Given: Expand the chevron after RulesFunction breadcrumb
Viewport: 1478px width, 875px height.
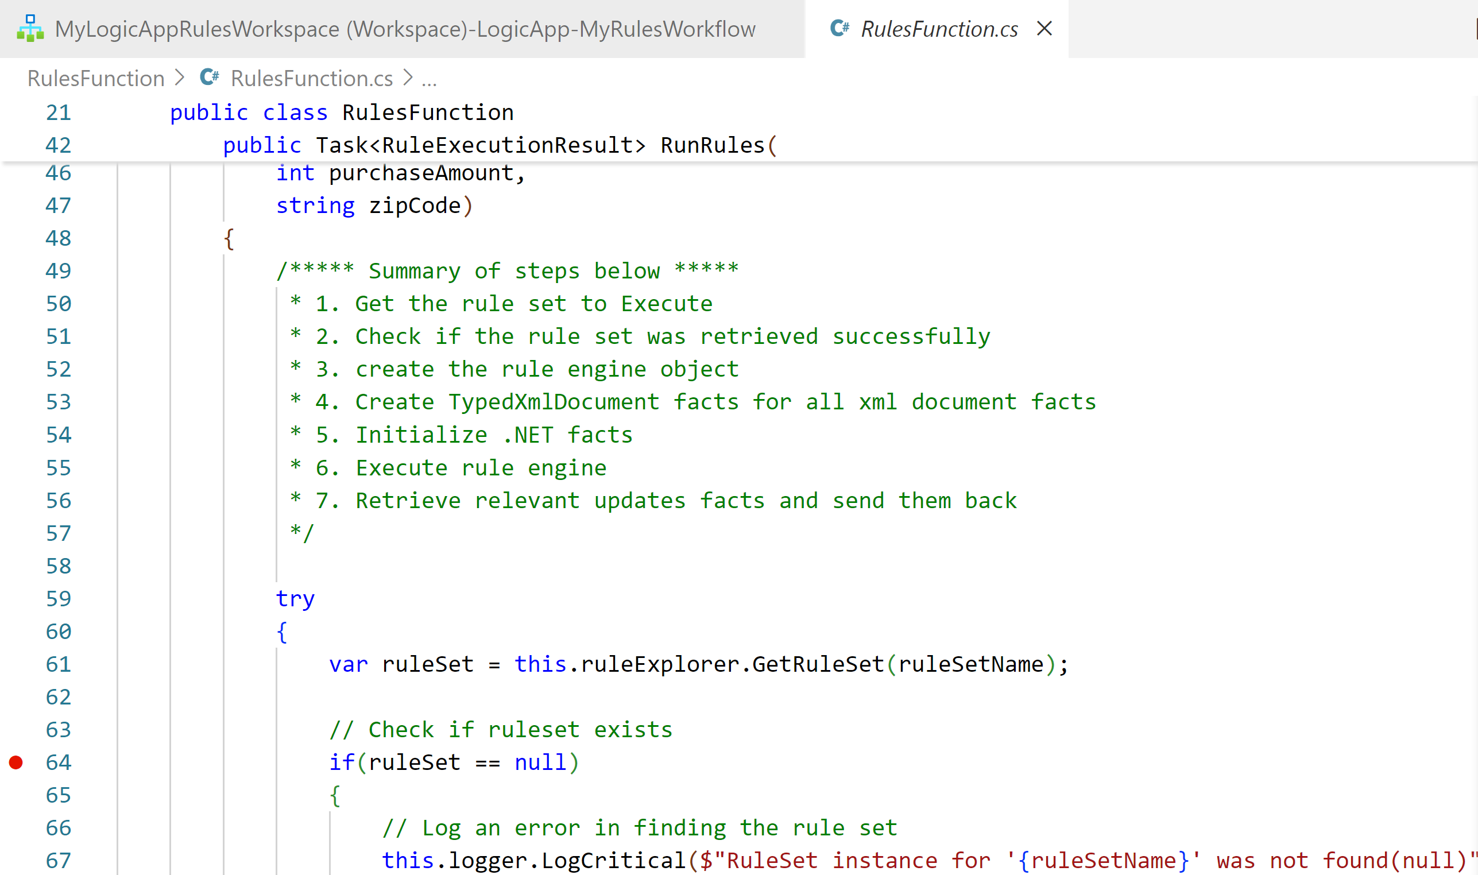Looking at the screenshot, I should pos(180,78).
